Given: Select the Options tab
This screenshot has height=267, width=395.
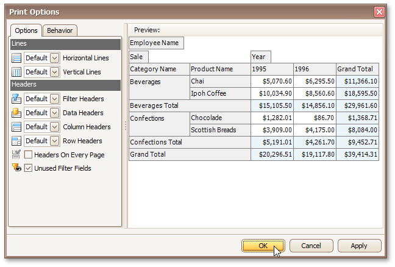Looking at the screenshot, I should click(x=26, y=30).
